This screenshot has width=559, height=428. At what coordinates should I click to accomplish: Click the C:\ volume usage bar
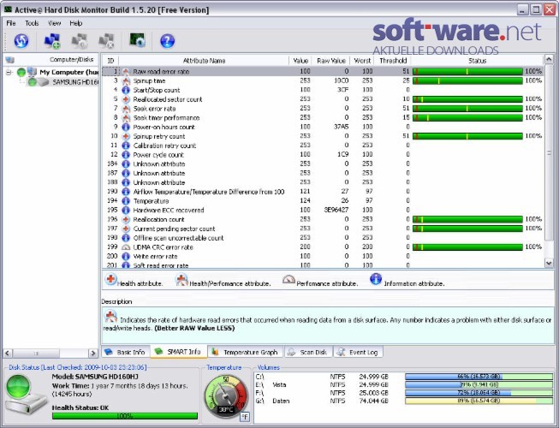(x=479, y=377)
